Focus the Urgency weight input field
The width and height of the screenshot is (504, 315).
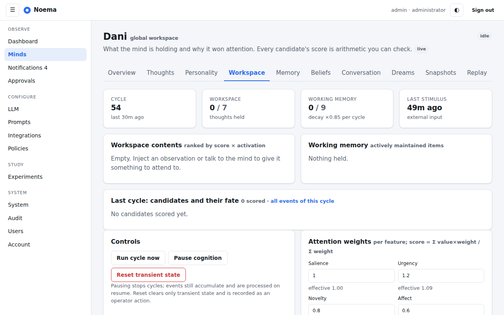coord(441,276)
